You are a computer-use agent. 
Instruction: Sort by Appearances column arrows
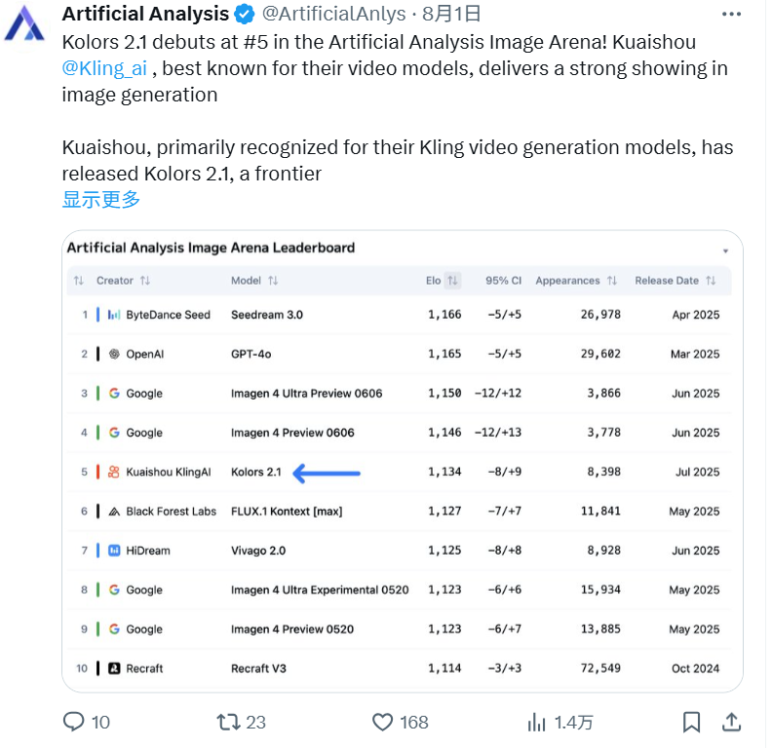click(612, 281)
